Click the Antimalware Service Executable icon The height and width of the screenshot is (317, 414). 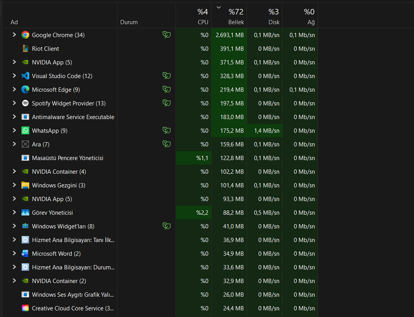point(25,117)
